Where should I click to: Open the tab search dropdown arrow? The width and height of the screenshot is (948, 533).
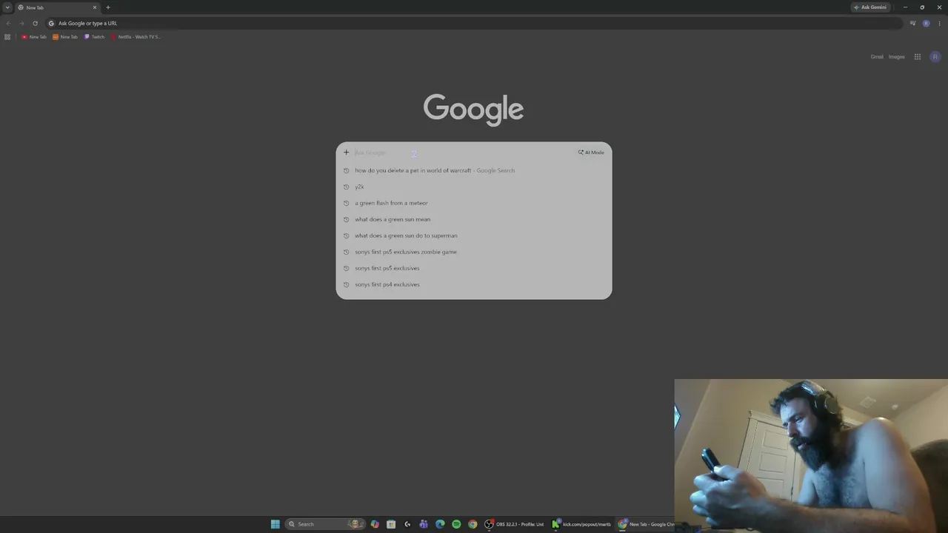(x=7, y=7)
